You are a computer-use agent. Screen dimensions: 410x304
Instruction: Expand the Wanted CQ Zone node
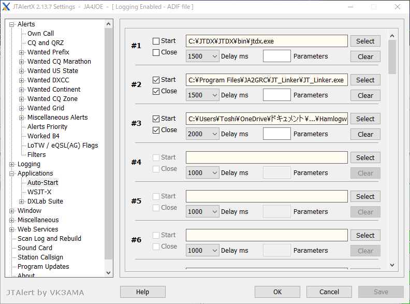coord(21,99)
